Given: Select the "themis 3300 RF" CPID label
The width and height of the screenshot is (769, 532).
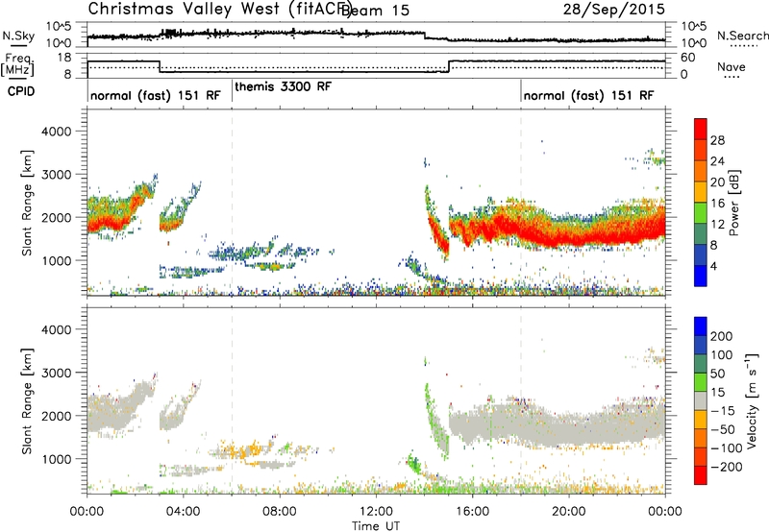Looking at the screenshot, I should [x=284, y=86].
